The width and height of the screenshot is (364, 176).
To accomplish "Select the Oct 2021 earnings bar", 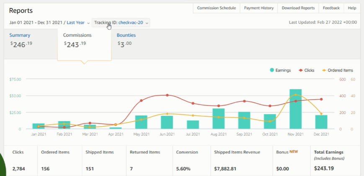I will tap(270, 121).
